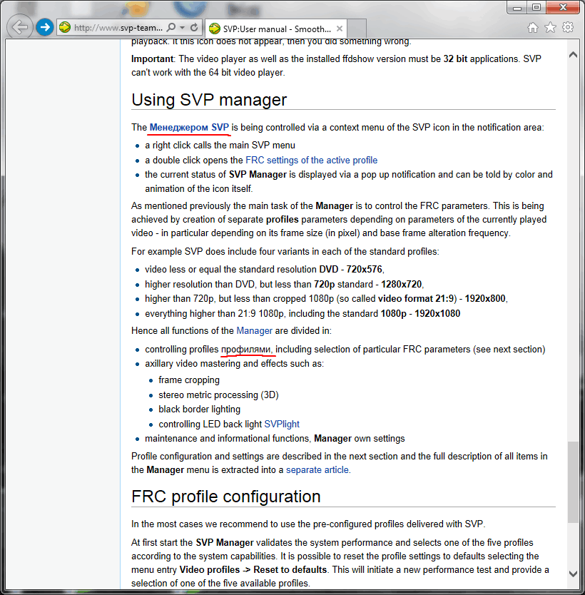585x595 pixels.
Task: Click the bold text 1920x800
Action: (485, 299)
